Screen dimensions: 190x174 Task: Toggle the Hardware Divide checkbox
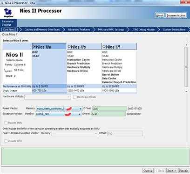point(75,97)
